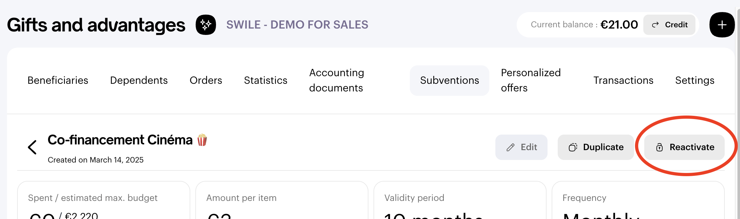Click the black plus add button
The height and width of the screenshot is (219, 740).
[722, 25]
